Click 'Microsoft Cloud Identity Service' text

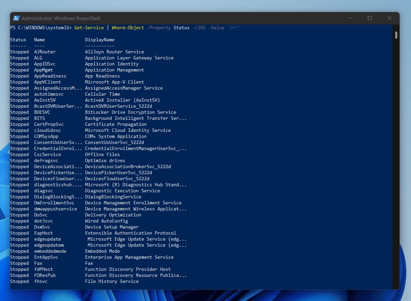(x=128, y=130)
